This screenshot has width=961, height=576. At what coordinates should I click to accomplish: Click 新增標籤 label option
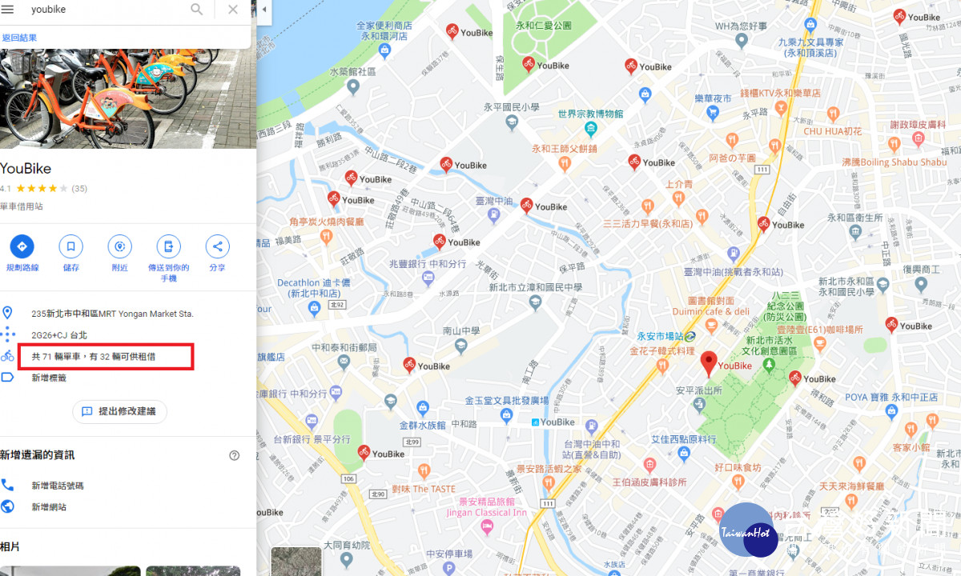tap(49, 378)
